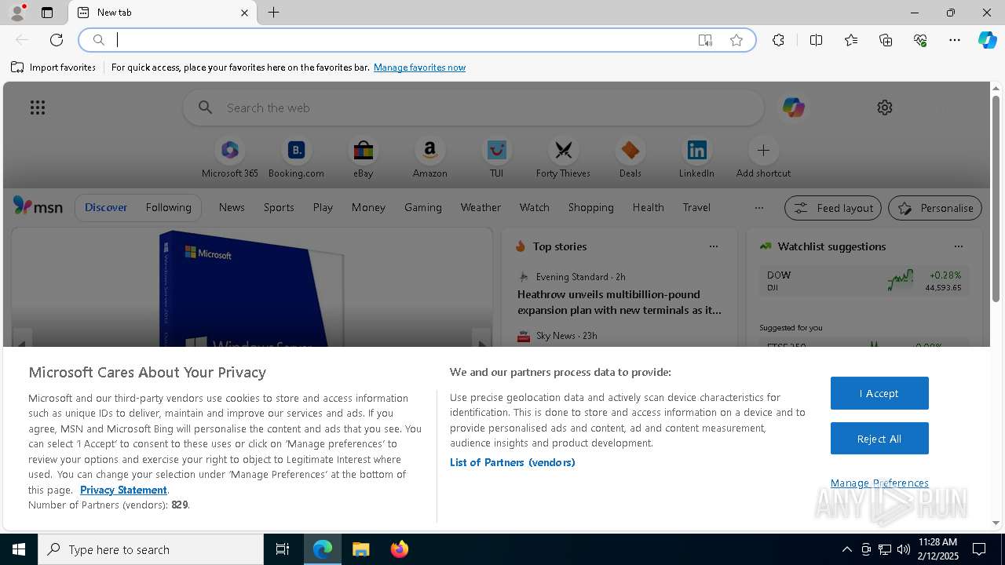Open the LinkedIn shortcut
This screenshot has width=1005, height=565.
pos(696,158)
